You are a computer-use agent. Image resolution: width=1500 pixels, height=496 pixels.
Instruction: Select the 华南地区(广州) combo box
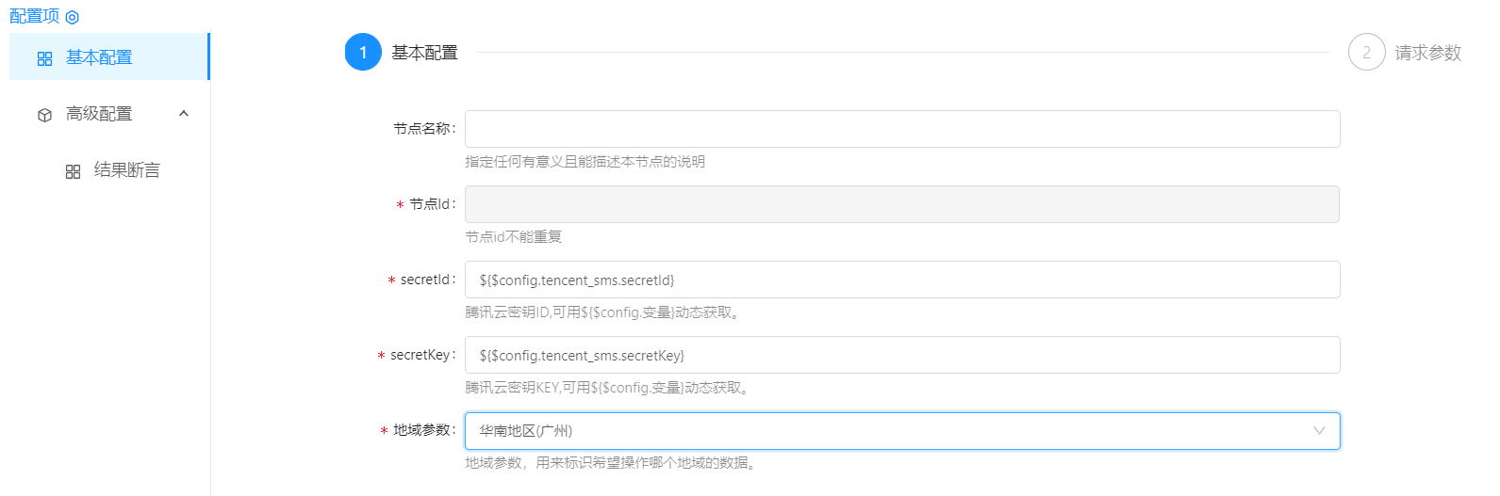point(886,431)
